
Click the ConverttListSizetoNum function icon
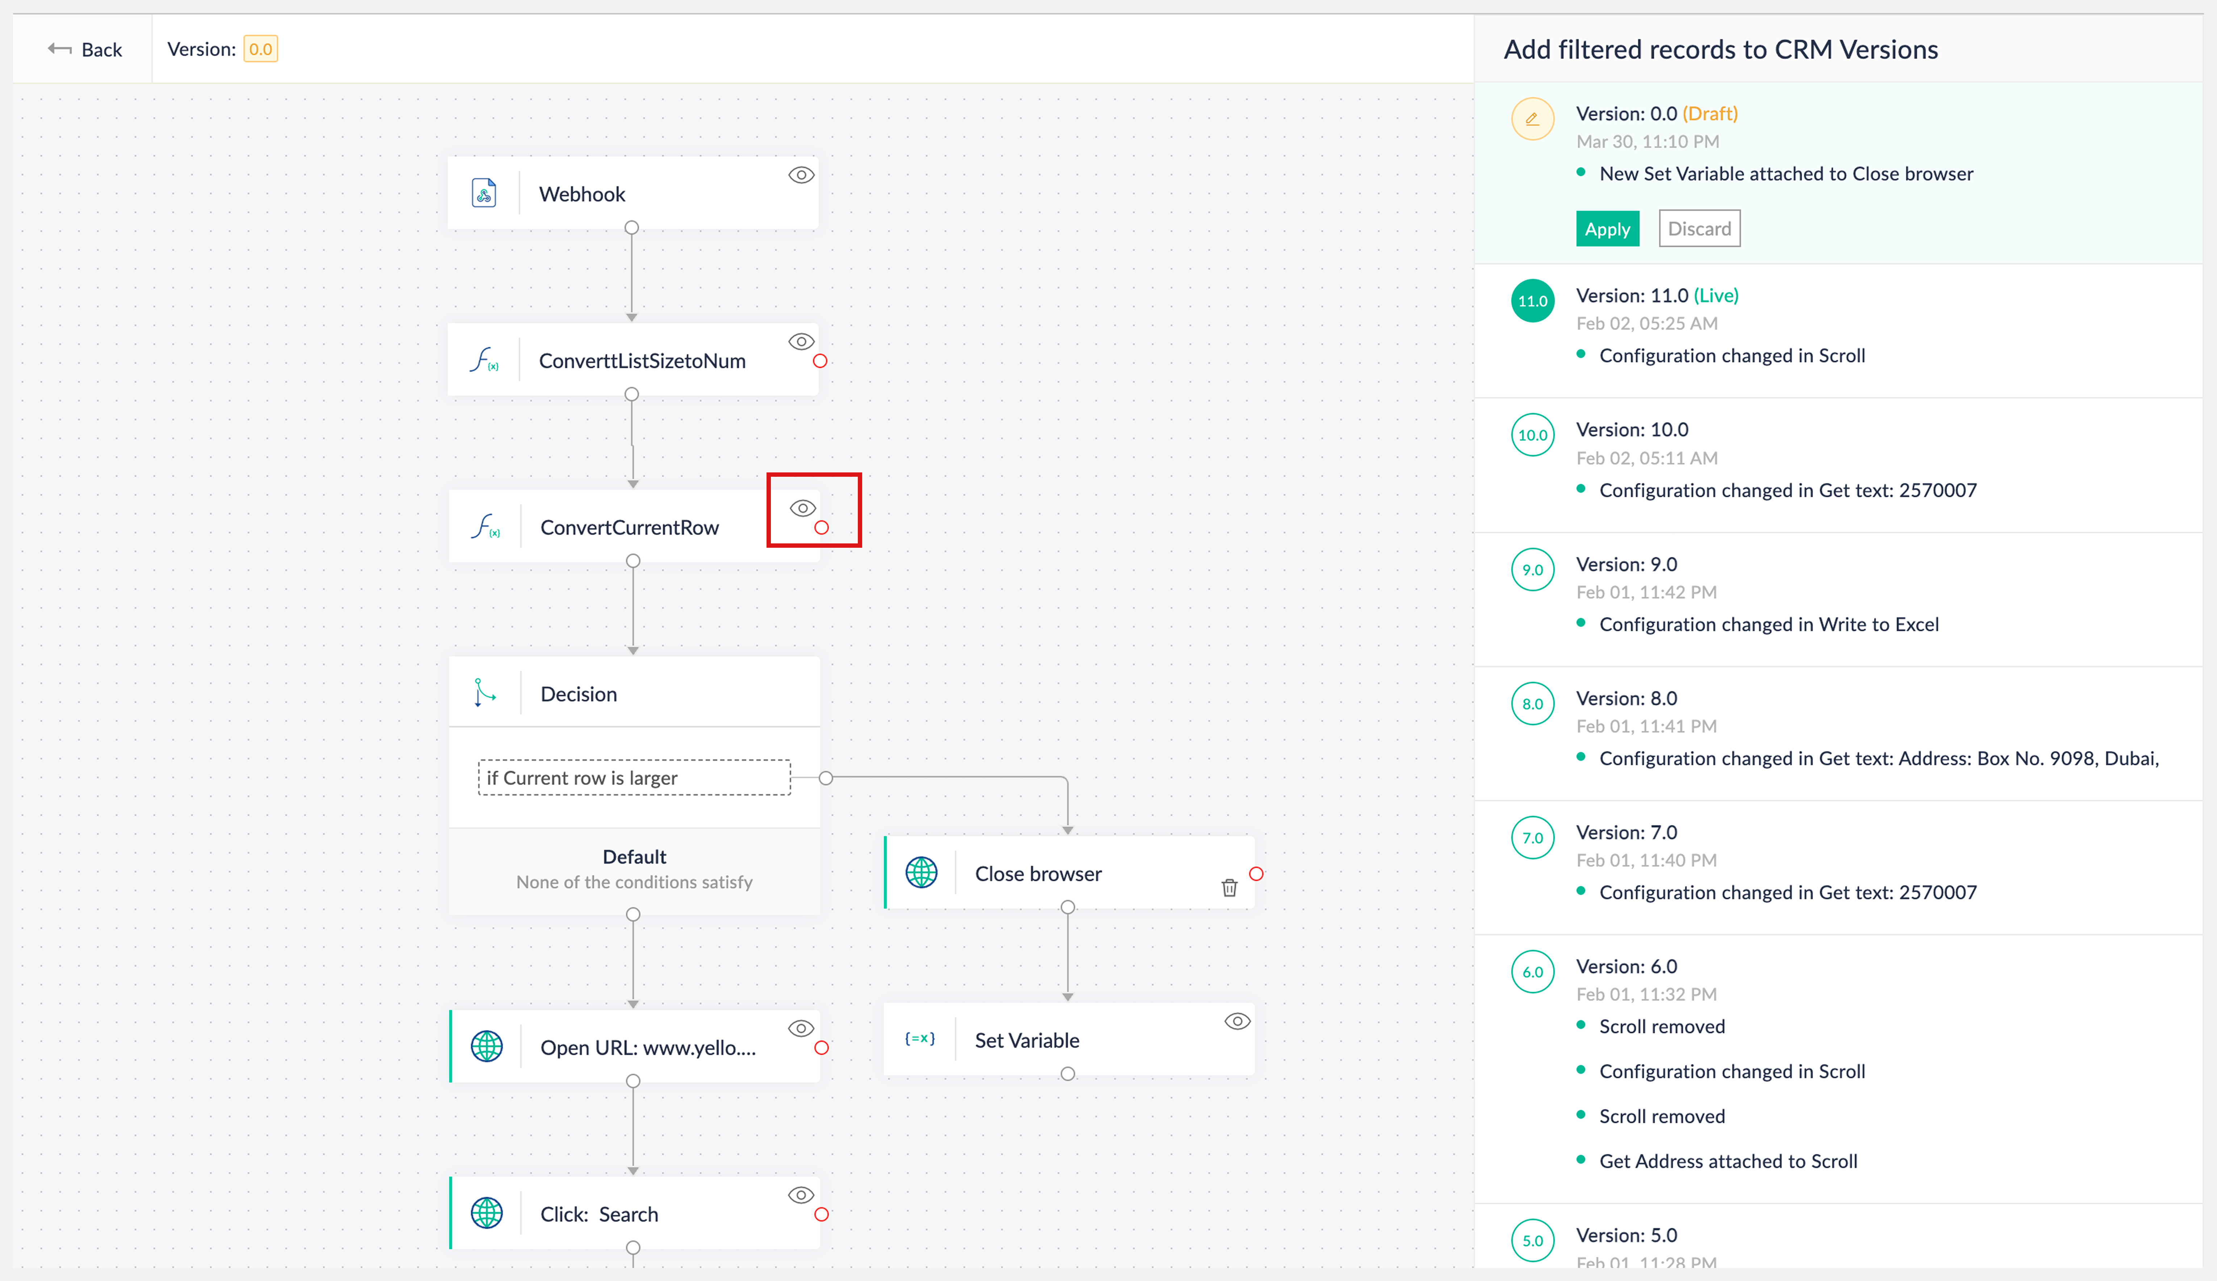[x=484, y=360]
